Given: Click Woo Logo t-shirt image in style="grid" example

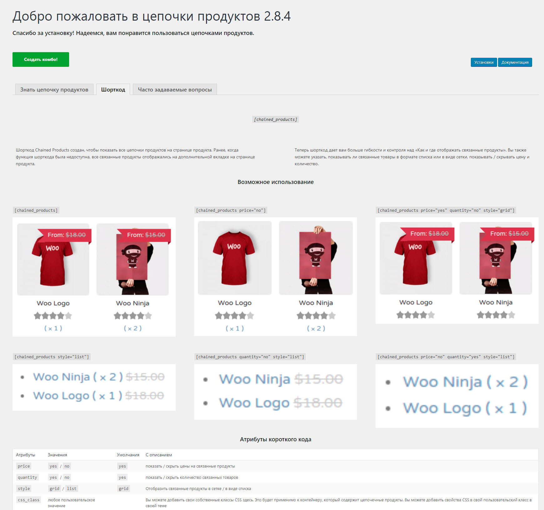Looking at the screenshot, I should click(416, 258).
